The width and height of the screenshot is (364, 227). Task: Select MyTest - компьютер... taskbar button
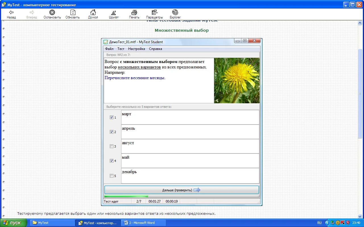[x=98, y=223]
